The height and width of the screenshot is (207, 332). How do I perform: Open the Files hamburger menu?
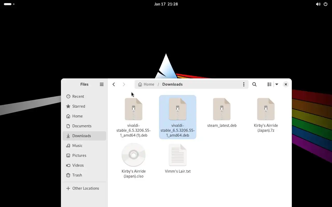click(x=102, y=84)
